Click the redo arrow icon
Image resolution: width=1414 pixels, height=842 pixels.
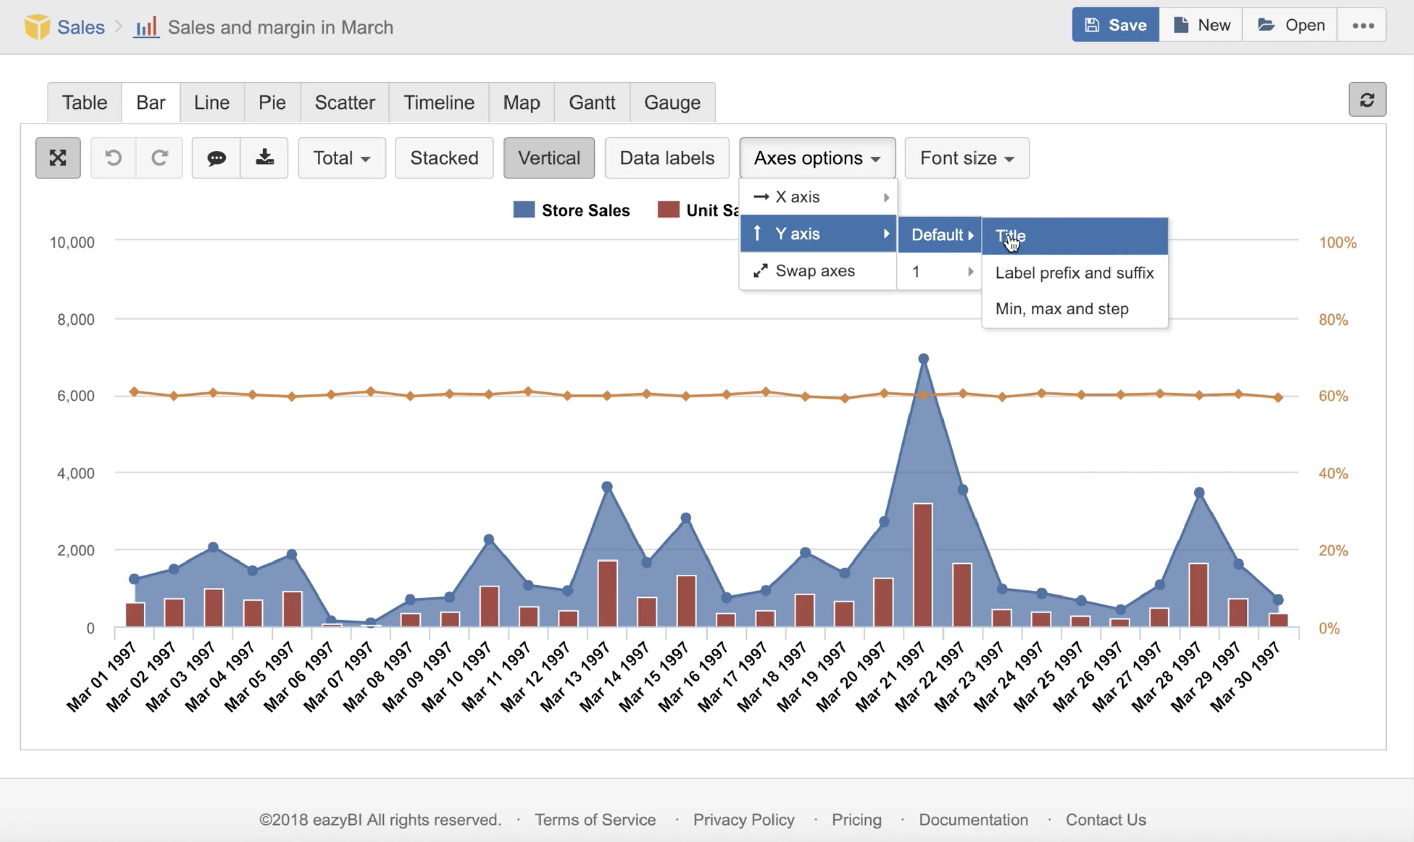(159, 158)
